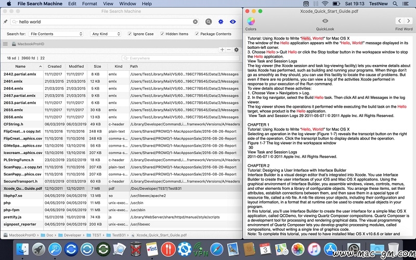
Task: Open iTunes music icon in dock
Action: [x=314, y=250]
